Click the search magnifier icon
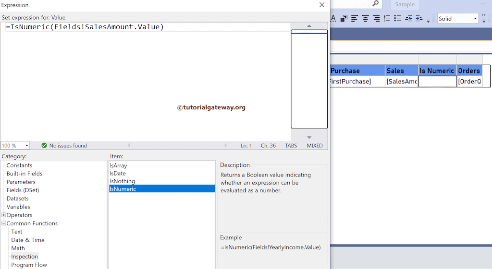 376,4
